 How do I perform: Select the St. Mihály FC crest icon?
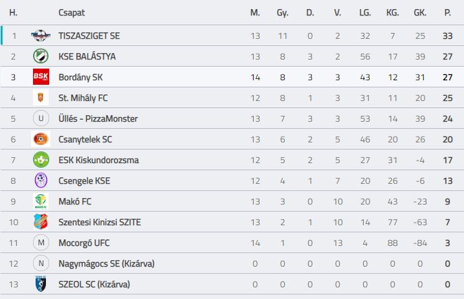[41, 98]
